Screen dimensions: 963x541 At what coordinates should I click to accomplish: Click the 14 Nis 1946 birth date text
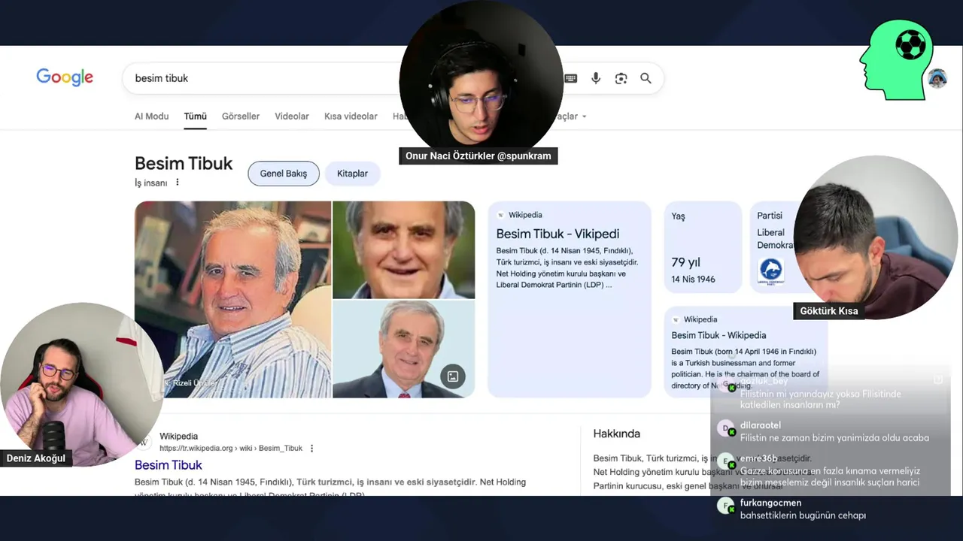(x=694, y=280)
